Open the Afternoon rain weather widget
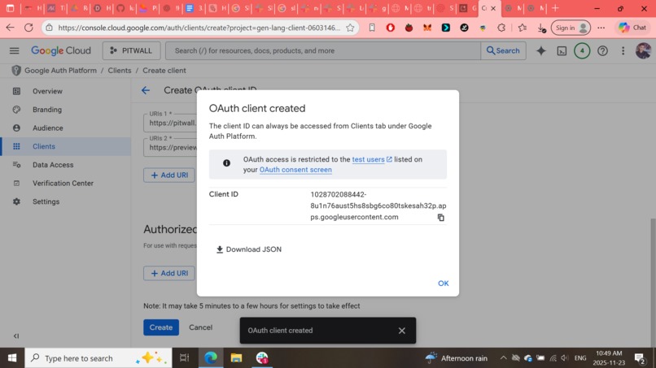The height and width of the screenshot is (368, 656). (x=456, y=358)
